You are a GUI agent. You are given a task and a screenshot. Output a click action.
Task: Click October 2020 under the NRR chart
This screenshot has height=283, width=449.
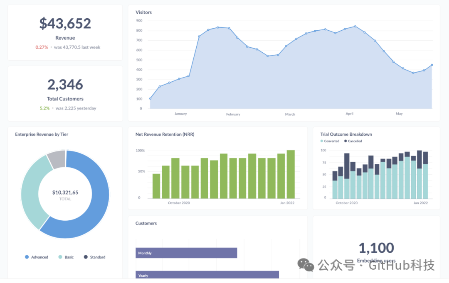pyautogui.click(x=179, y=203)
